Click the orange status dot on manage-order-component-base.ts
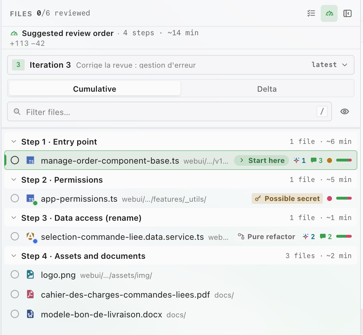Viewport: 363px width, 335px height. 330,160
